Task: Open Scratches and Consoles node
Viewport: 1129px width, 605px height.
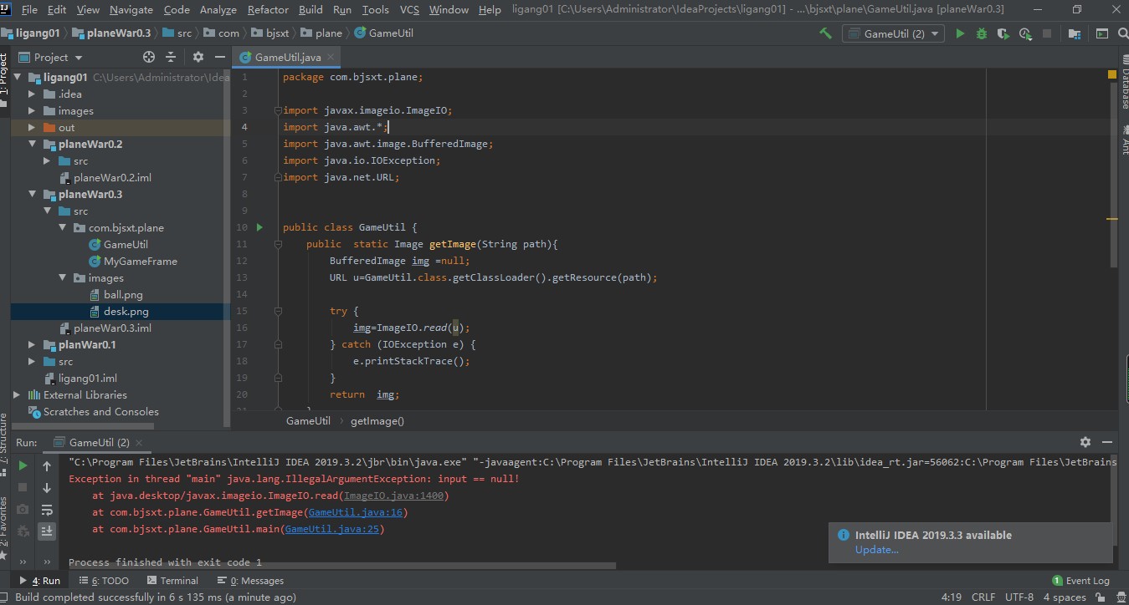Action: (93, 412)
